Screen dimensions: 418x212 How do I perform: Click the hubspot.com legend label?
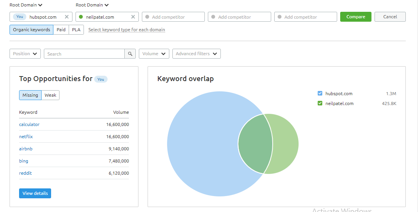[x=339, y=94]
